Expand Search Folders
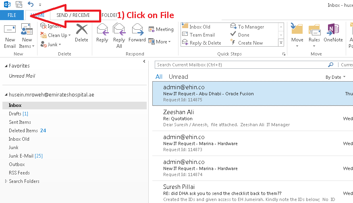The width and height of the screenshot is (353, 203). [x=6, y=181]
